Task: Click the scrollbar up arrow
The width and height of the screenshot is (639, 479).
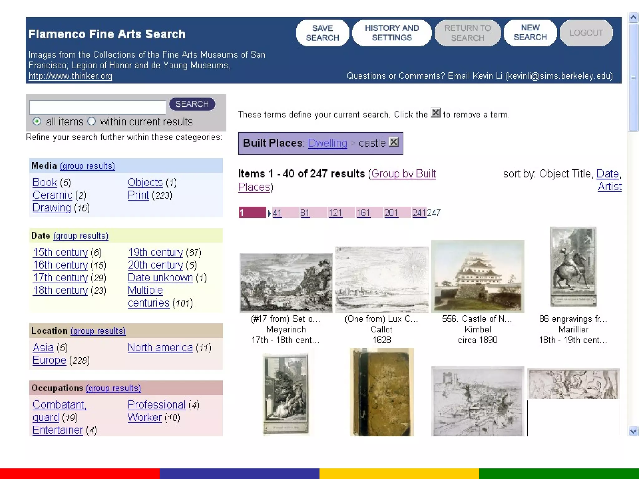Action: [x=633, y=17]
